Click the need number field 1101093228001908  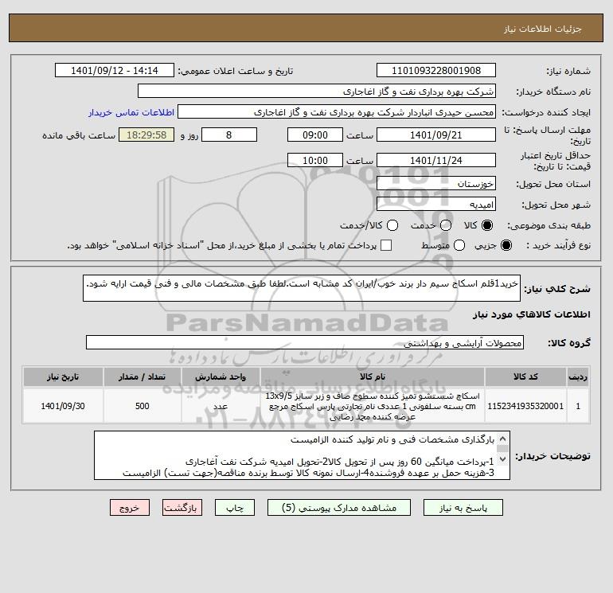coord(436,70)
